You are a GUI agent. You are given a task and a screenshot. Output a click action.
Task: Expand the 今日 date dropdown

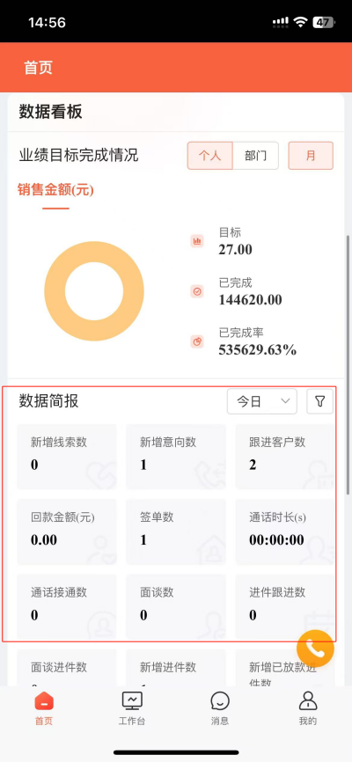click(x=262, y=401)
